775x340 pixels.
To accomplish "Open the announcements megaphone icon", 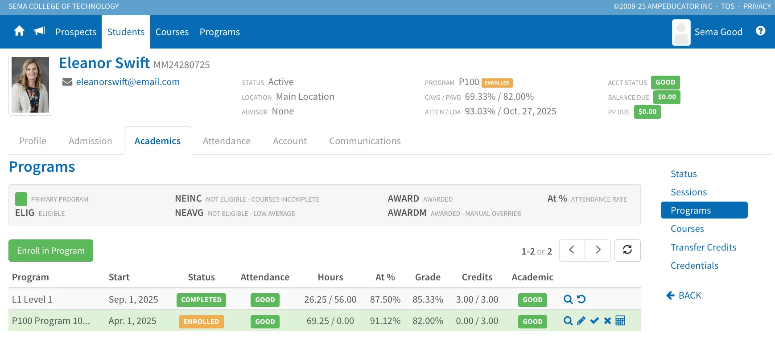I will 40,31.
